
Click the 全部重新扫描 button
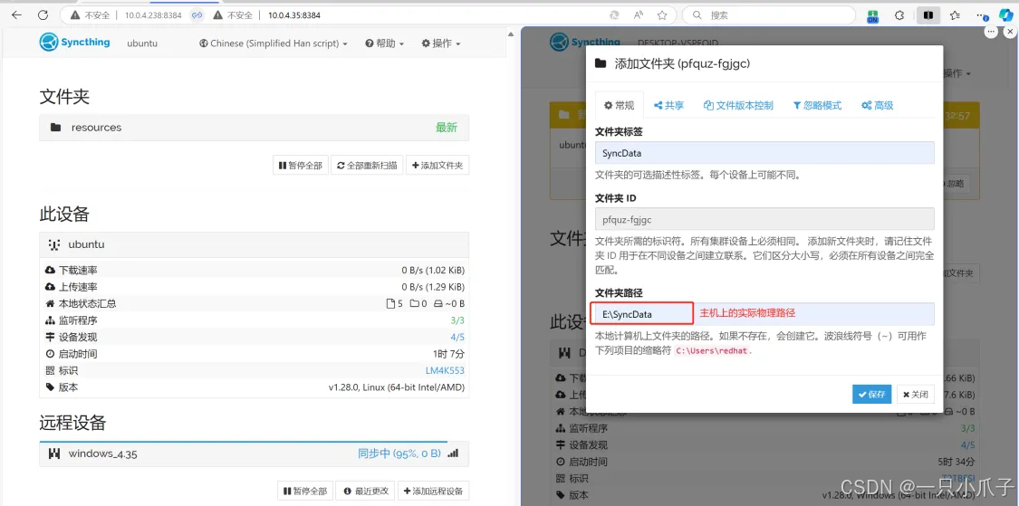pyautogui.click(x=367, y=166)
